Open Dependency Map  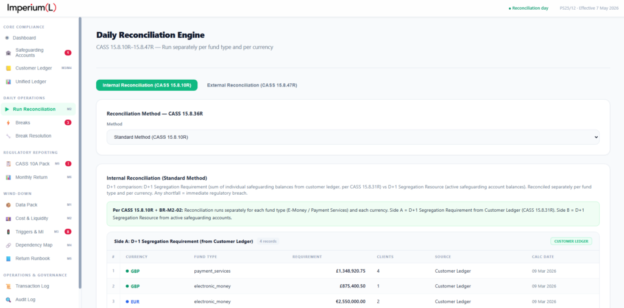34,245
